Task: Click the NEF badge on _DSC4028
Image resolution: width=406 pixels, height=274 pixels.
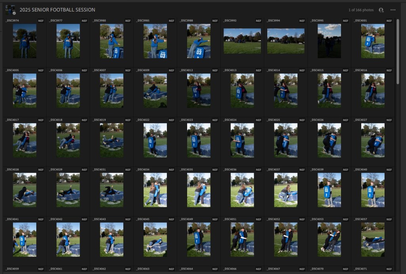Action: pos(41,170)
